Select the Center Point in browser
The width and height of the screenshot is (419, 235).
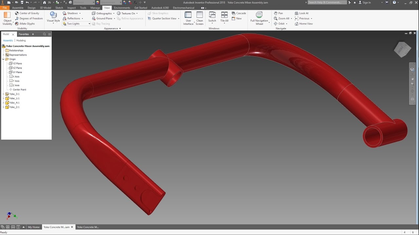pyautogui.click(x=18, y=90)
